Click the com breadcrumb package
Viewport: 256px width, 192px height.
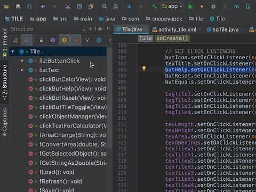click(x=130, y=19)
